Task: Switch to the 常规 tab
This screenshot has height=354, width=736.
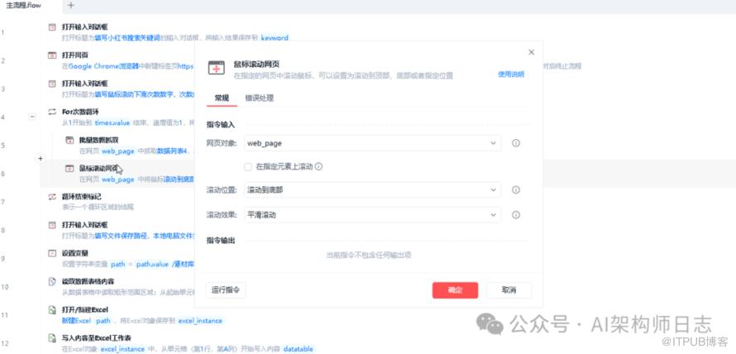Action: (x=222, y=98)
